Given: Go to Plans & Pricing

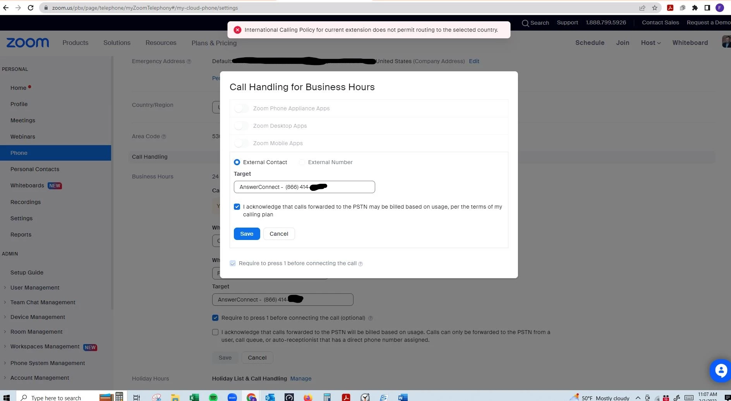Looking at the screenshot, I should [x=214, y=43].
